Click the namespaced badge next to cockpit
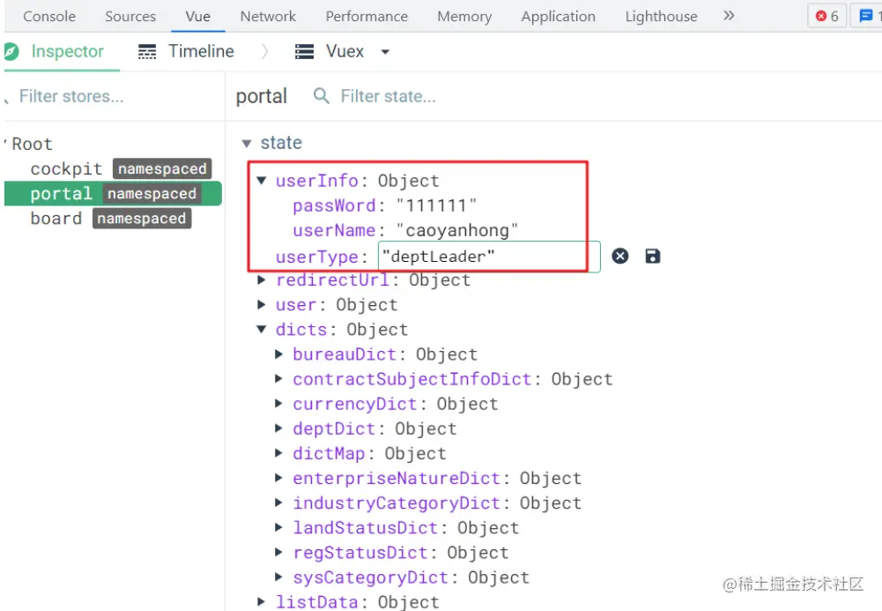882x611 pixels. 162,168
